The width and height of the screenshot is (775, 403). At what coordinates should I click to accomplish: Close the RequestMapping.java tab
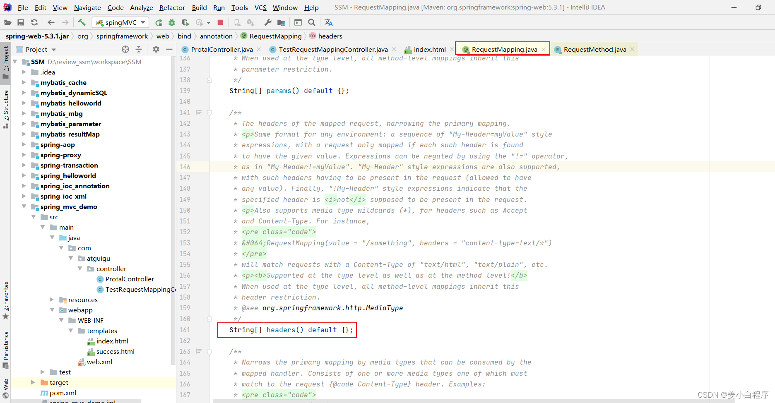point(544,49)
